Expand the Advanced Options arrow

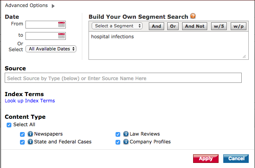tap(53, 6)
